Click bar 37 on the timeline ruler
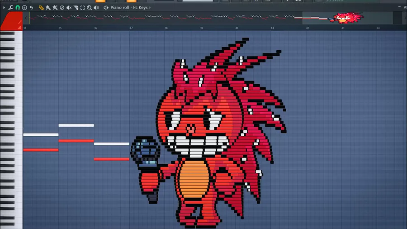Screen dimensions: 407x229 (x=131, y=28)
